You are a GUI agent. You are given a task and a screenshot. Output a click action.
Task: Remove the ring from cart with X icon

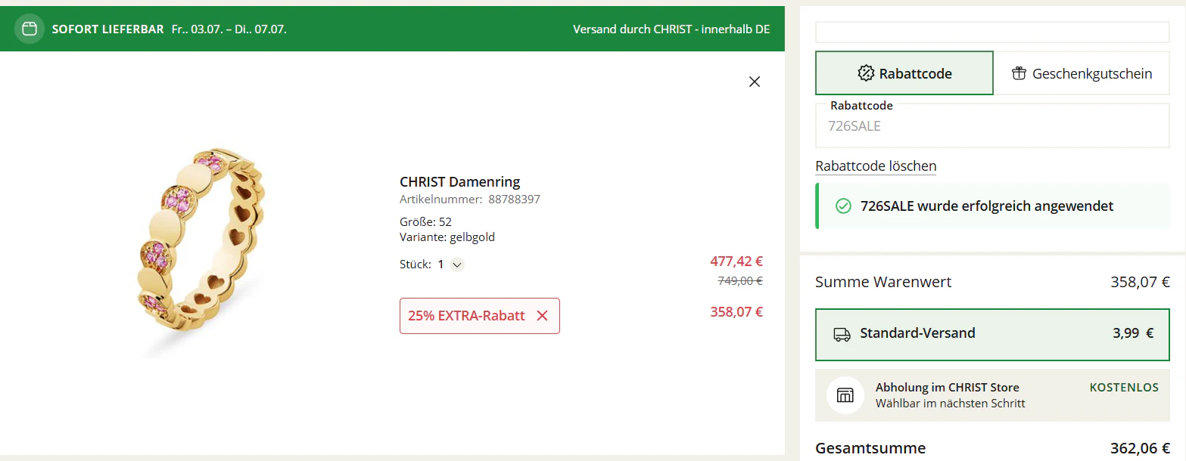coord(754,82)
